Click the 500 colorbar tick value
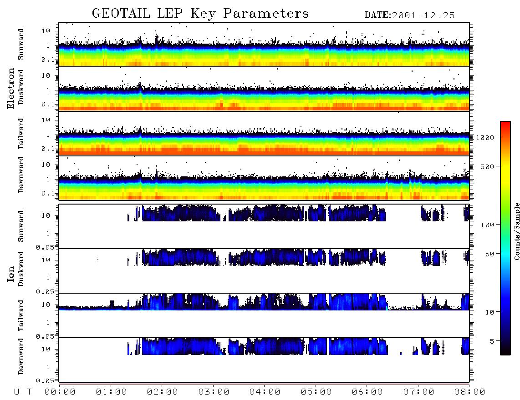Viewport: 520px width, 400px height. click(x=488, y=166)
